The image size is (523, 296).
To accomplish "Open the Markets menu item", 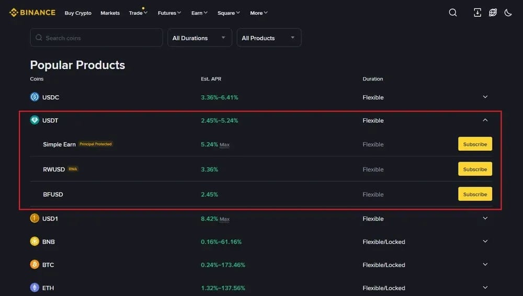I will click(x=110, y=13).
